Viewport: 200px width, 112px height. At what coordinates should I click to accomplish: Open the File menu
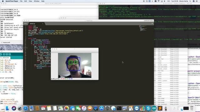[x=21, y=1]
